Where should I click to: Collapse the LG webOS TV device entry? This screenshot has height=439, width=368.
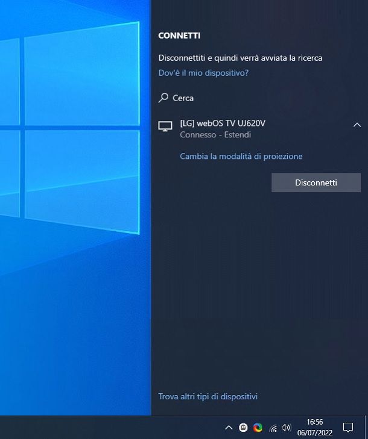point(357,125)
